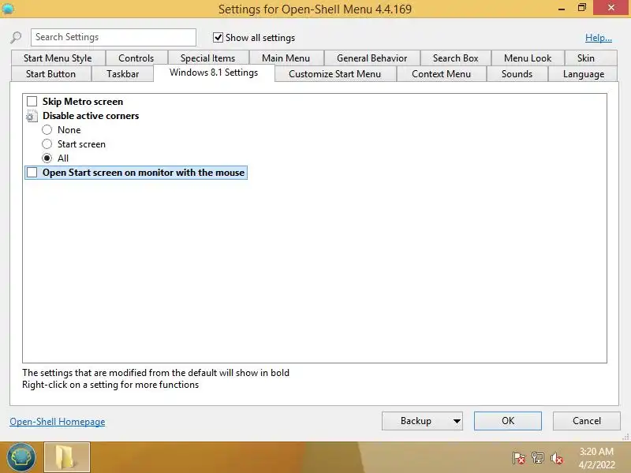The image size is (631, 473).
Task: Switch to the Context Menu tab
Action: point(441,74)
